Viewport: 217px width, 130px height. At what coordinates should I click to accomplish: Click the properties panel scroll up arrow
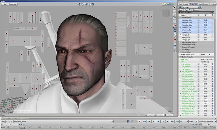coord(215,13)
